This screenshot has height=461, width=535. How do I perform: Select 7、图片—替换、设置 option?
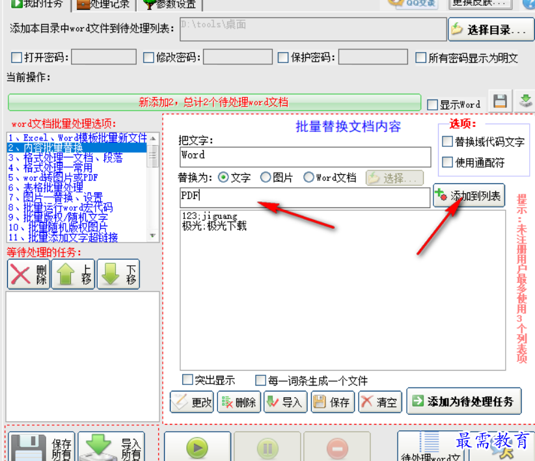77,198
